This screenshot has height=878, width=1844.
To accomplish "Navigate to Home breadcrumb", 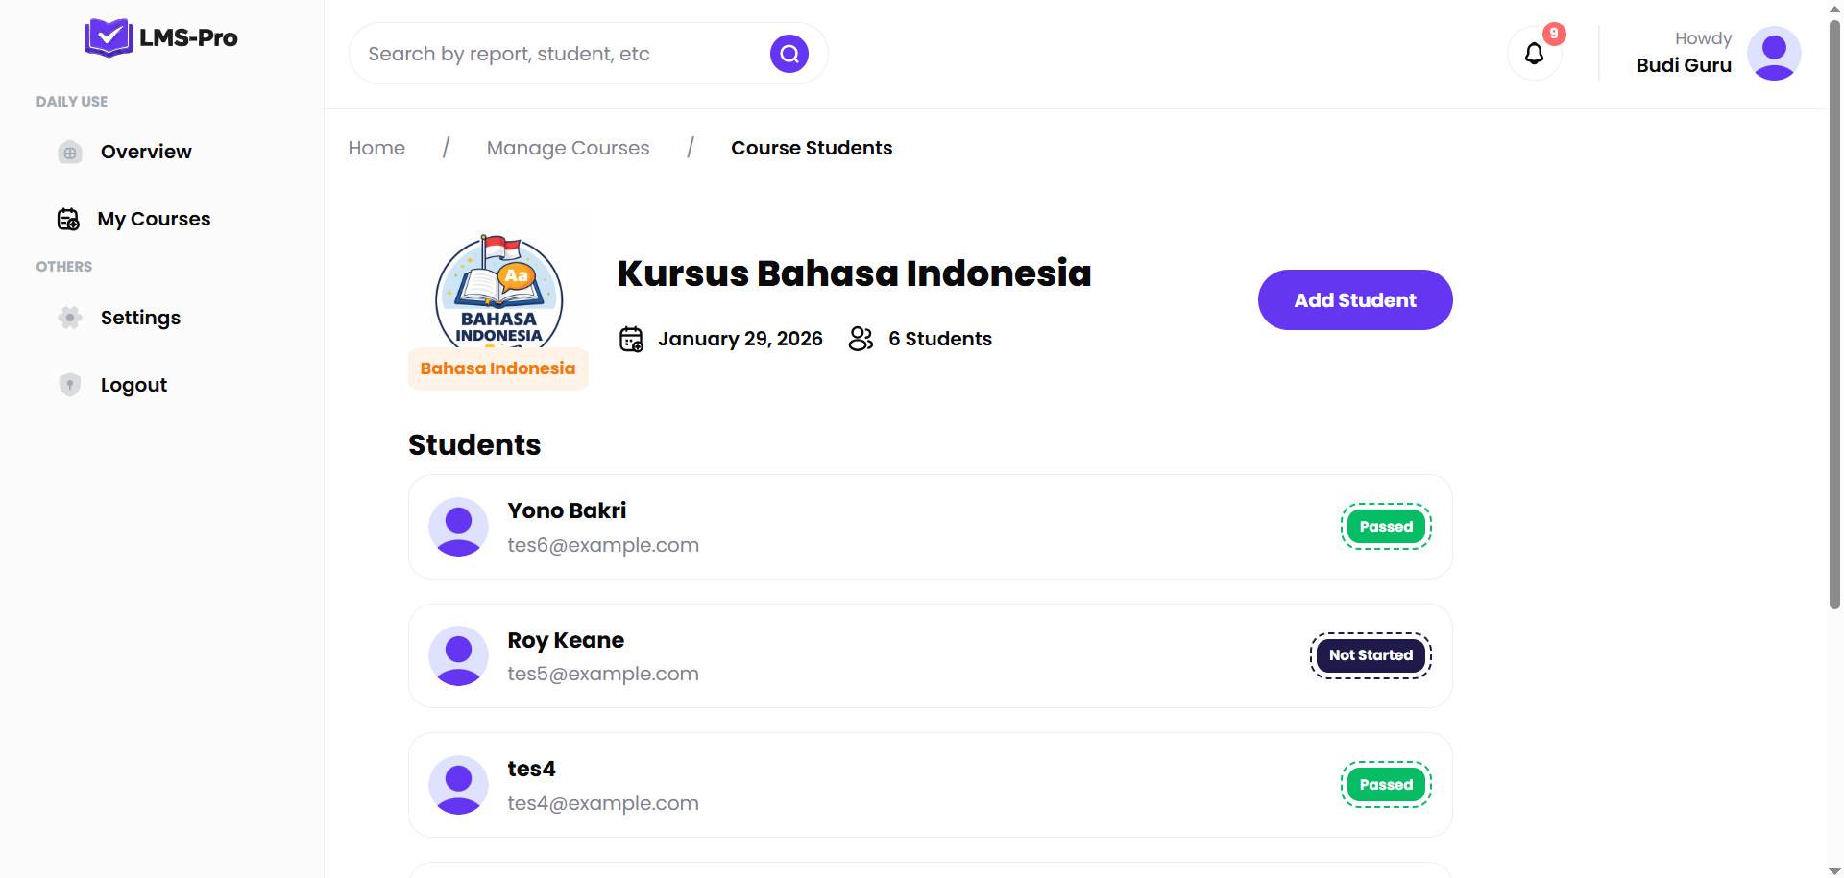I will (x=376, y=148).
